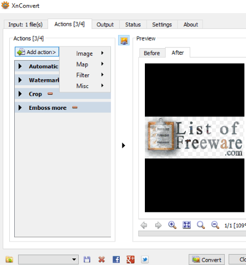Reset preview zoom with magnifier icon
This screenshot has height=265, width=246.
click(x=201, y=225)
